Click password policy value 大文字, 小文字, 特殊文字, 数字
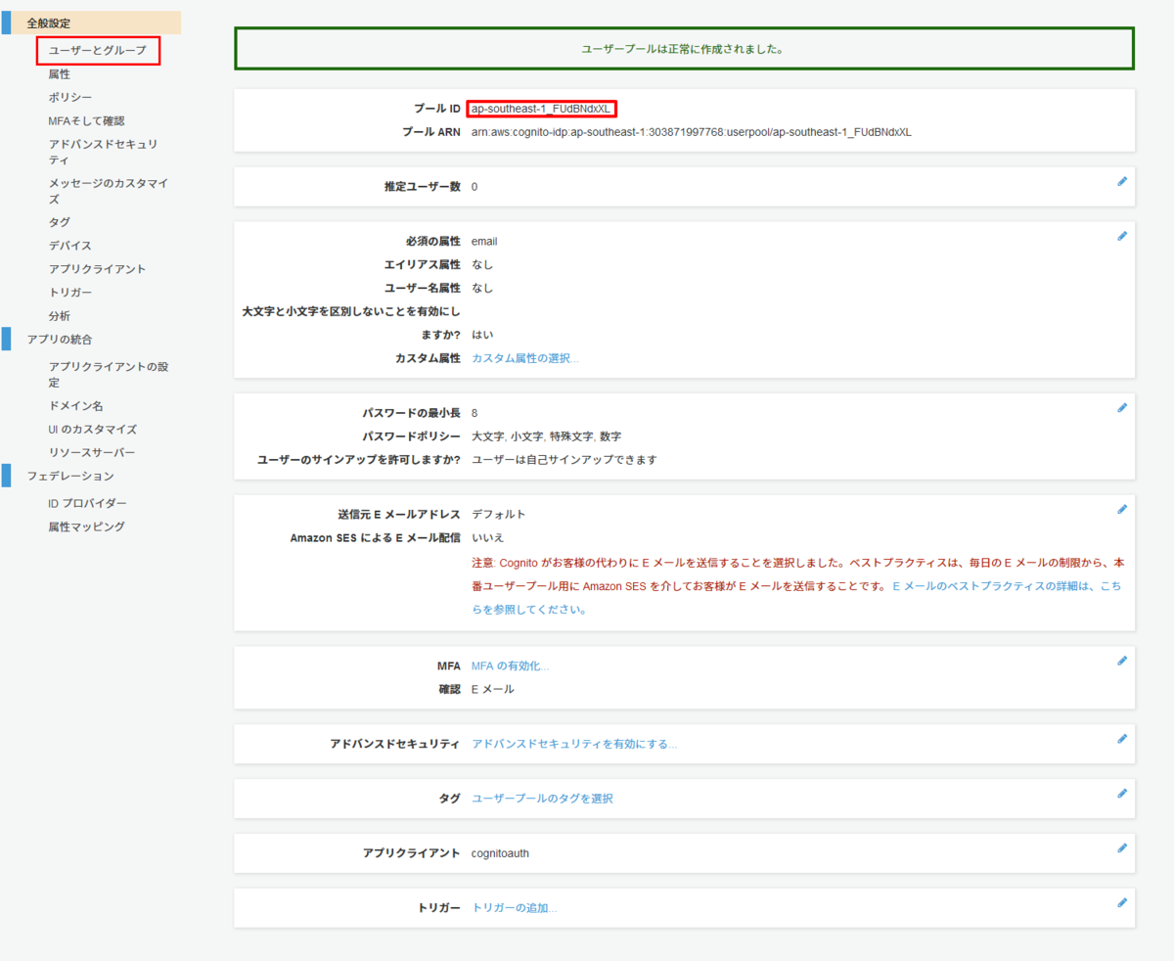Image resolution: width=1174 pixels, height=961 pixels. pos(547,436)
